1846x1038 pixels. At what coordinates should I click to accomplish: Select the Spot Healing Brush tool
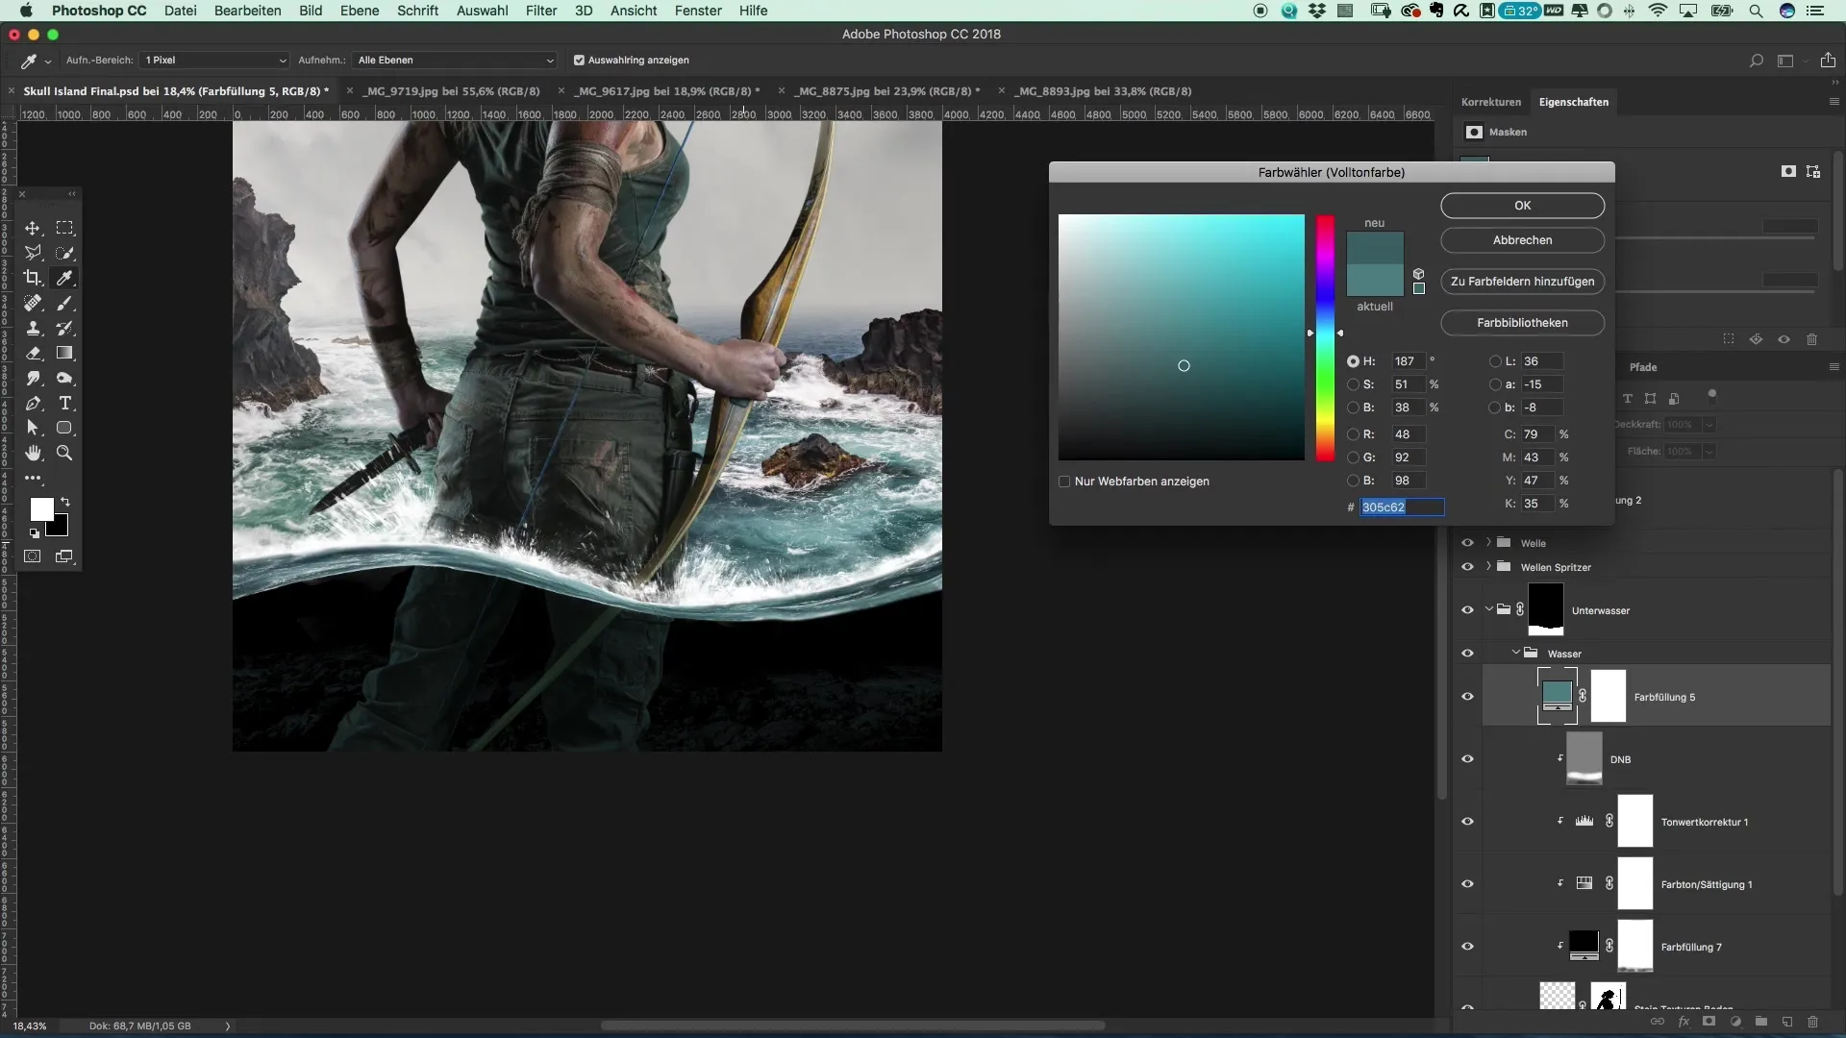33,303
